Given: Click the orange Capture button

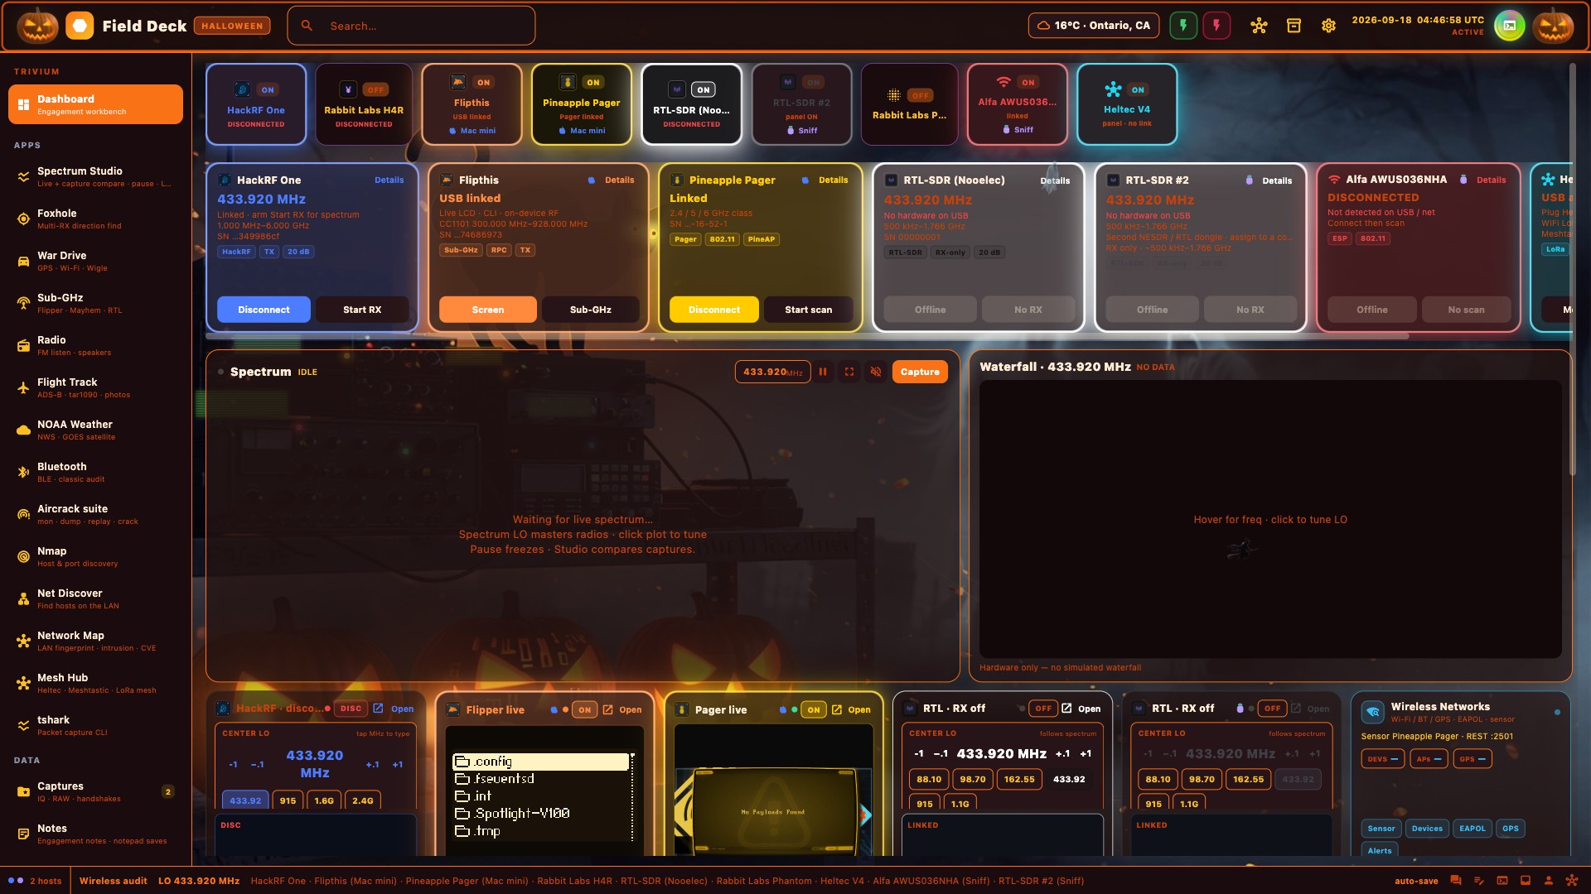Looking at the screenshot, I should (x=920, y=372).
